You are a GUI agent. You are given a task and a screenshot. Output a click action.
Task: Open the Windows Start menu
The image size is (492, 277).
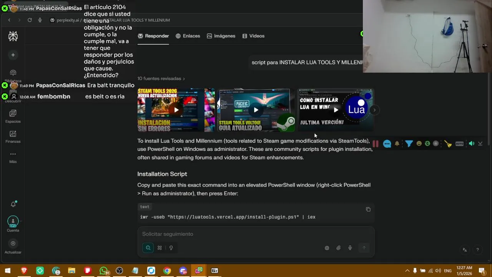pyautogui.click(x=8, y=271)
